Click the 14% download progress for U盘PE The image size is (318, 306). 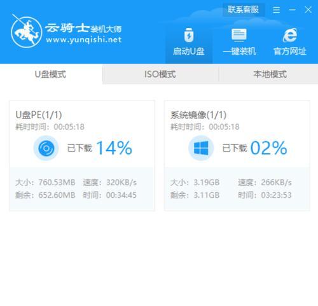[x=114, y=148]
